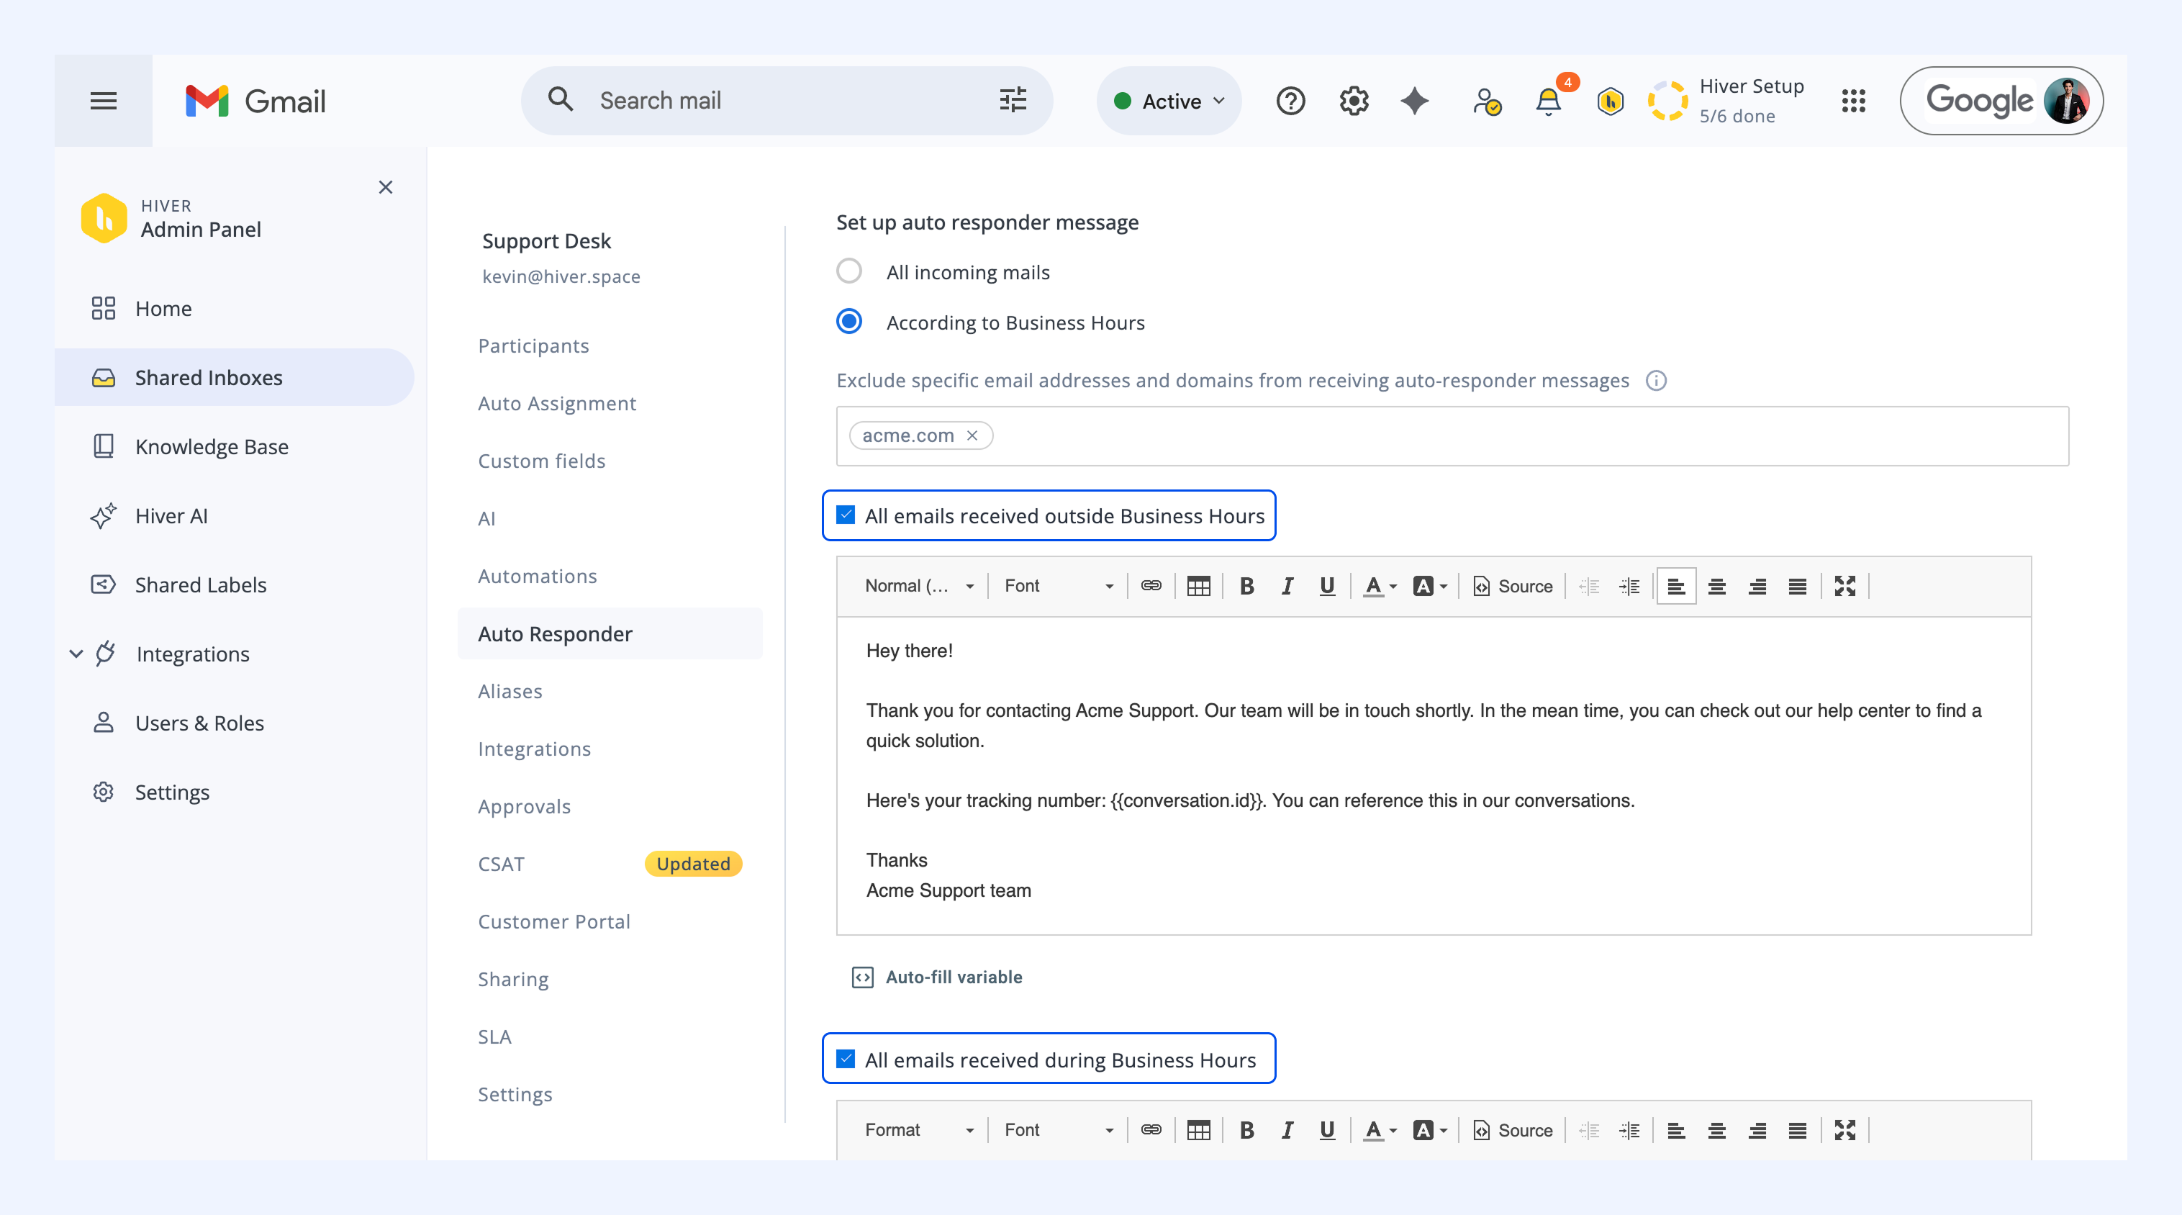Open the Google apps grid
Viewport: 2182px width, 1215px height.
1853,101
